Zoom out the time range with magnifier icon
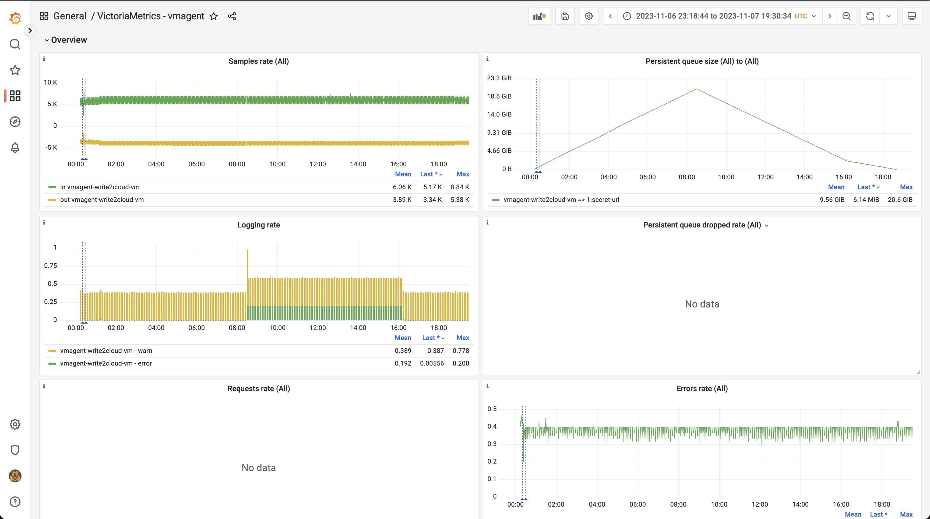The width and height of the screenshot is (930, 519). [847, 16]
